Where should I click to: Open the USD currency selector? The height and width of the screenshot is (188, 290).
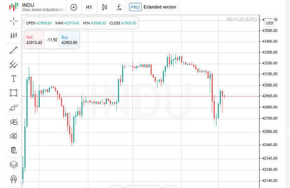point(270,23)
